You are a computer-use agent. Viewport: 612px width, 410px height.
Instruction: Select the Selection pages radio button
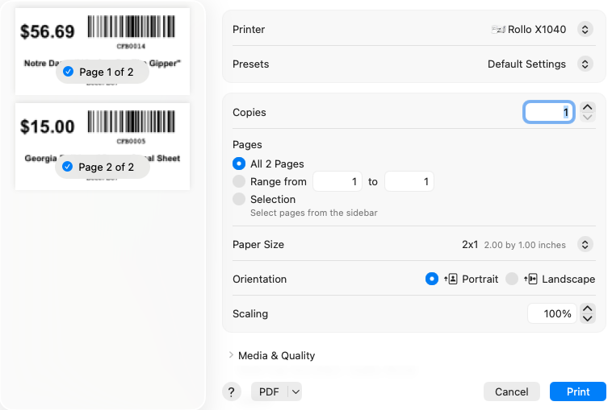pos(239,199)
